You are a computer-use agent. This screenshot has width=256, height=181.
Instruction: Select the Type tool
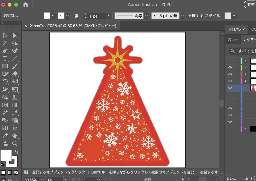coord(5,59)
